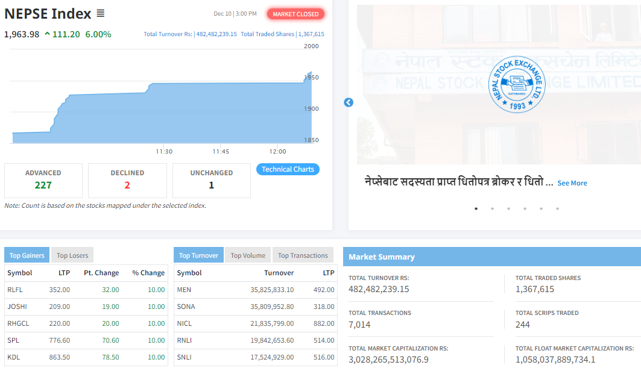641x371 pixels.
Task: Click See More news link
Action: click(x=572, y=183)
